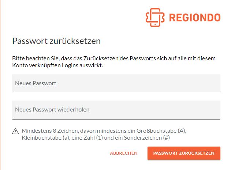This screenshot has width=231, height=170.
Task: Click the orange vertical bar at left edge
Action: pos(0,85)
